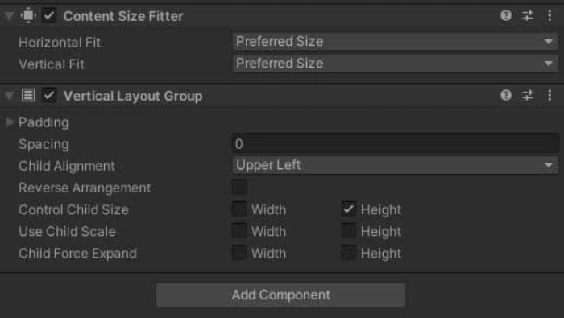This screenshot has height=318, width=564.
Task: Click the Add Component button
Action: click(280, 295)
